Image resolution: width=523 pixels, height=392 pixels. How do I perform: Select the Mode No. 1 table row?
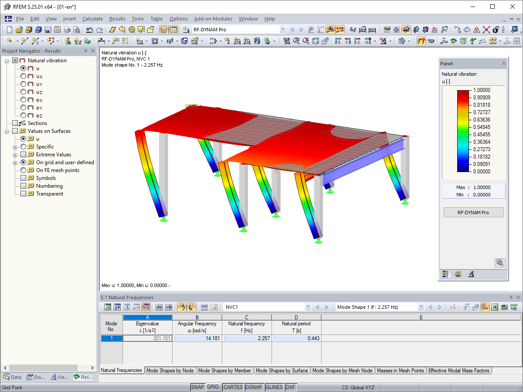[x=111, y=338]
